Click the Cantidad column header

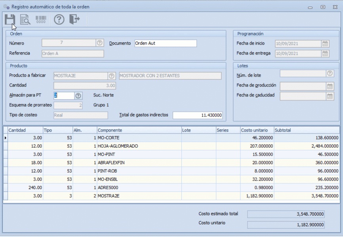25,130
